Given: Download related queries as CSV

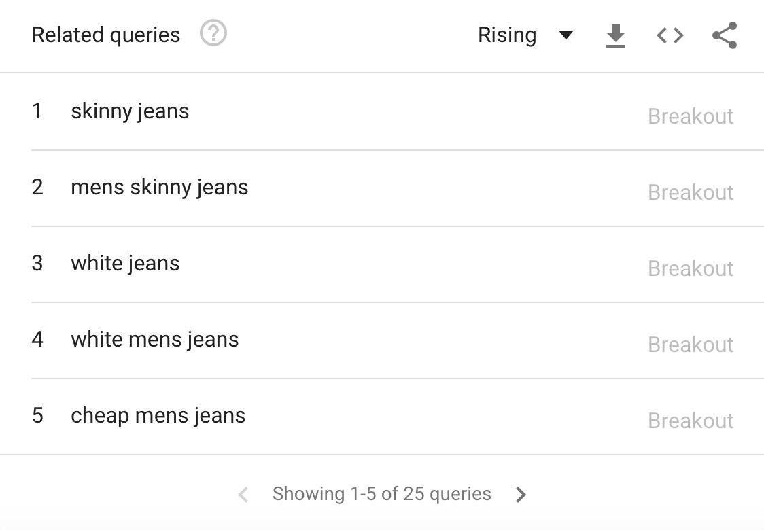Looking at the screenshot, I should coord(615,35).
